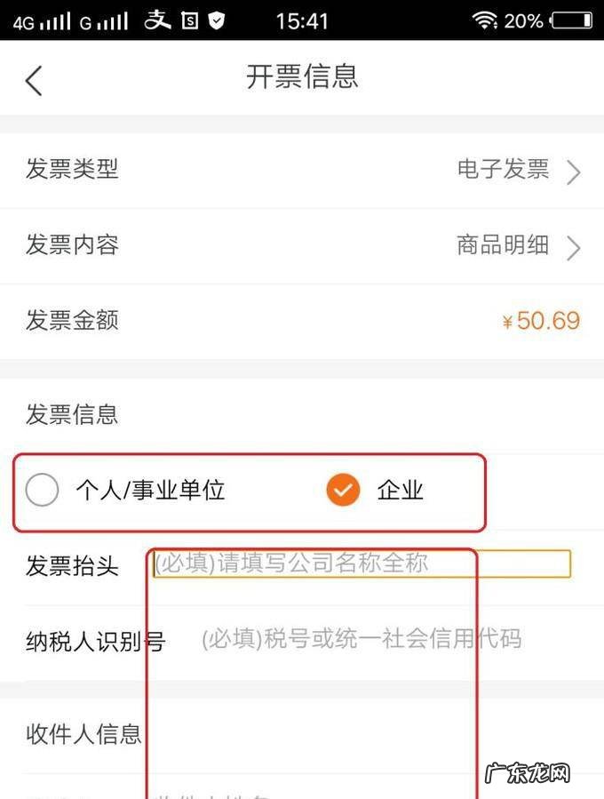604x799 pixels.
Task: Open the 电子发票 type selection
Action: click(503, 169)
